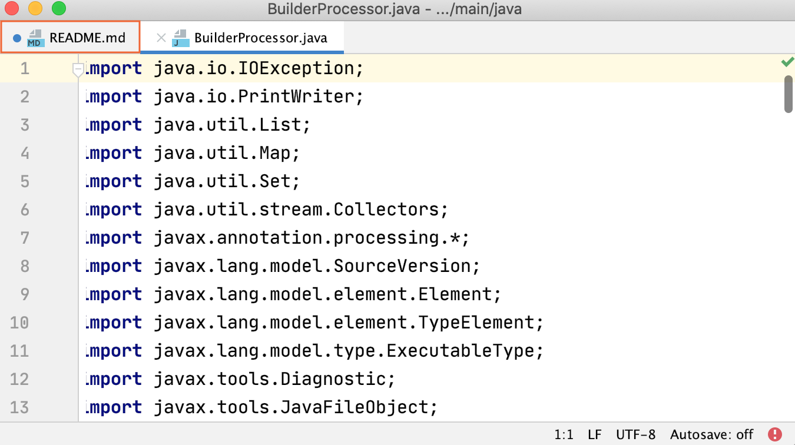Click the Markdown file type icon on README.md tab

(35, 37)
